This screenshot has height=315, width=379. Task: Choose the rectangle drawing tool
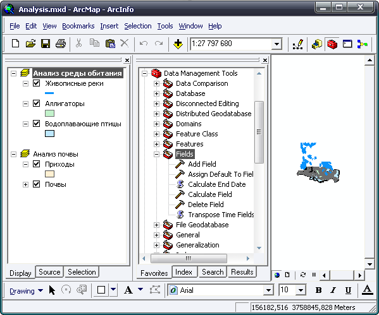coord(101,290)
